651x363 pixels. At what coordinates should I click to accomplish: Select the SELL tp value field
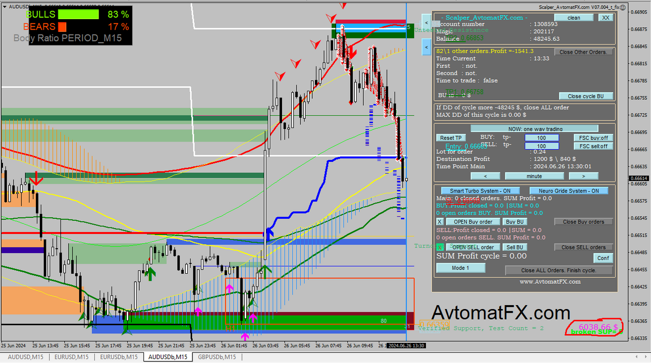(x=541, y=146)
